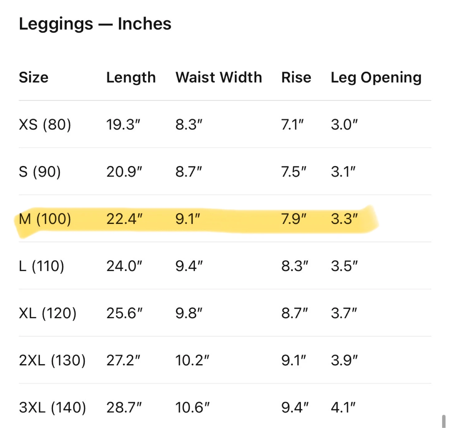Select the 2XL (130) size label

[52, 360]
